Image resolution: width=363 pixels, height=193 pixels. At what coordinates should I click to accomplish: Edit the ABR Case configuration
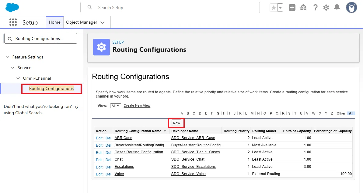[99, 138]
